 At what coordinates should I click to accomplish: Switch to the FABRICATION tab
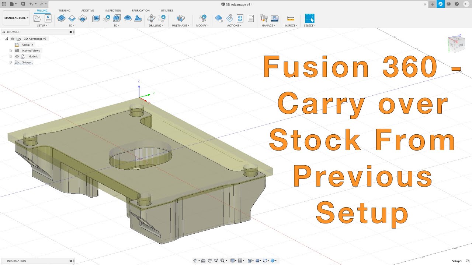pyautogui.click(x=141, y=11)
